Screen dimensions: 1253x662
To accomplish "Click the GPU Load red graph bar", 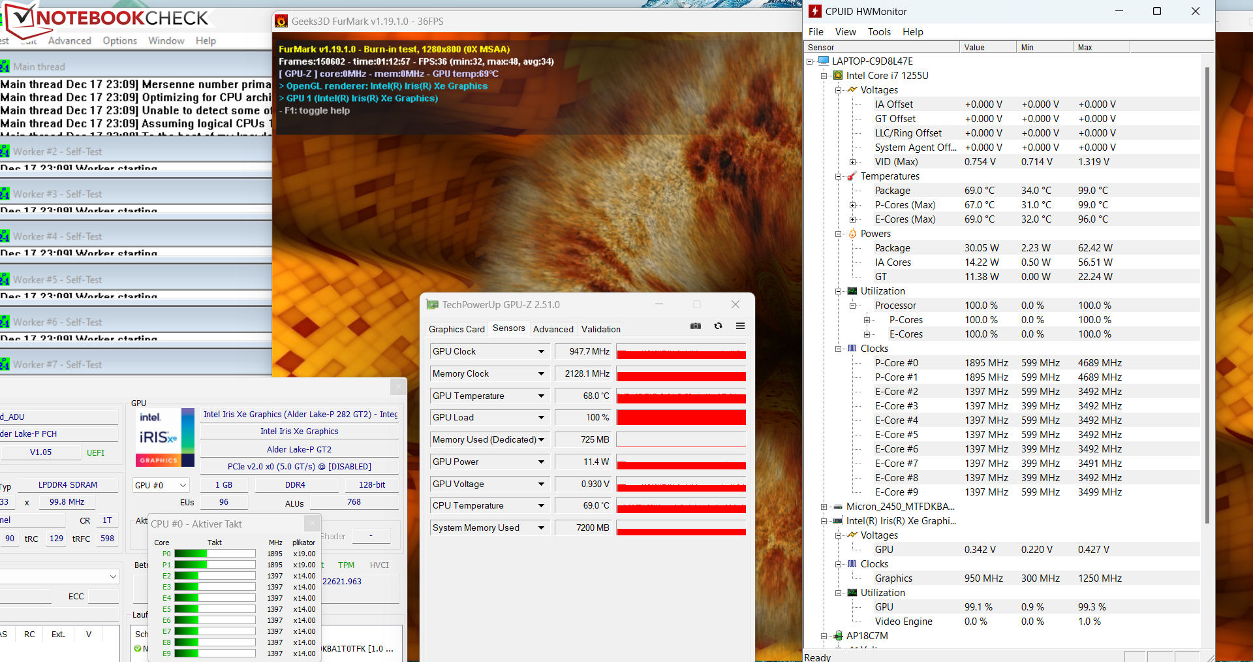I will click(681, 417).
